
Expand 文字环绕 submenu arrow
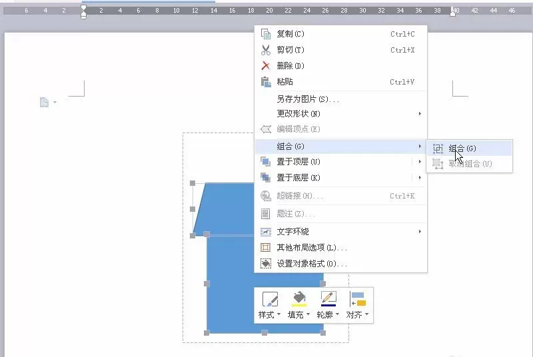[x=420, y=232]
